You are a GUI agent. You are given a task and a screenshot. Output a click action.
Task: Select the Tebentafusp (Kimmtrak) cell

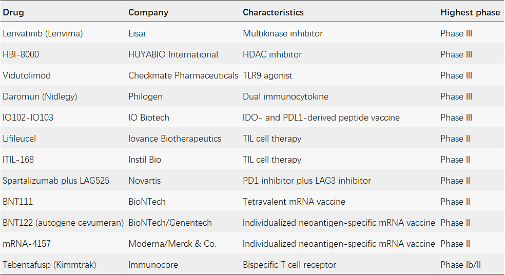click(x=49, y=265)
